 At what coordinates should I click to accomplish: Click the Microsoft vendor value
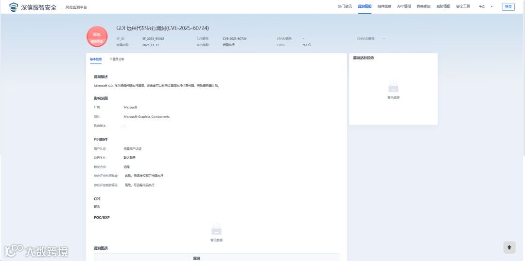tap(130, 107)
